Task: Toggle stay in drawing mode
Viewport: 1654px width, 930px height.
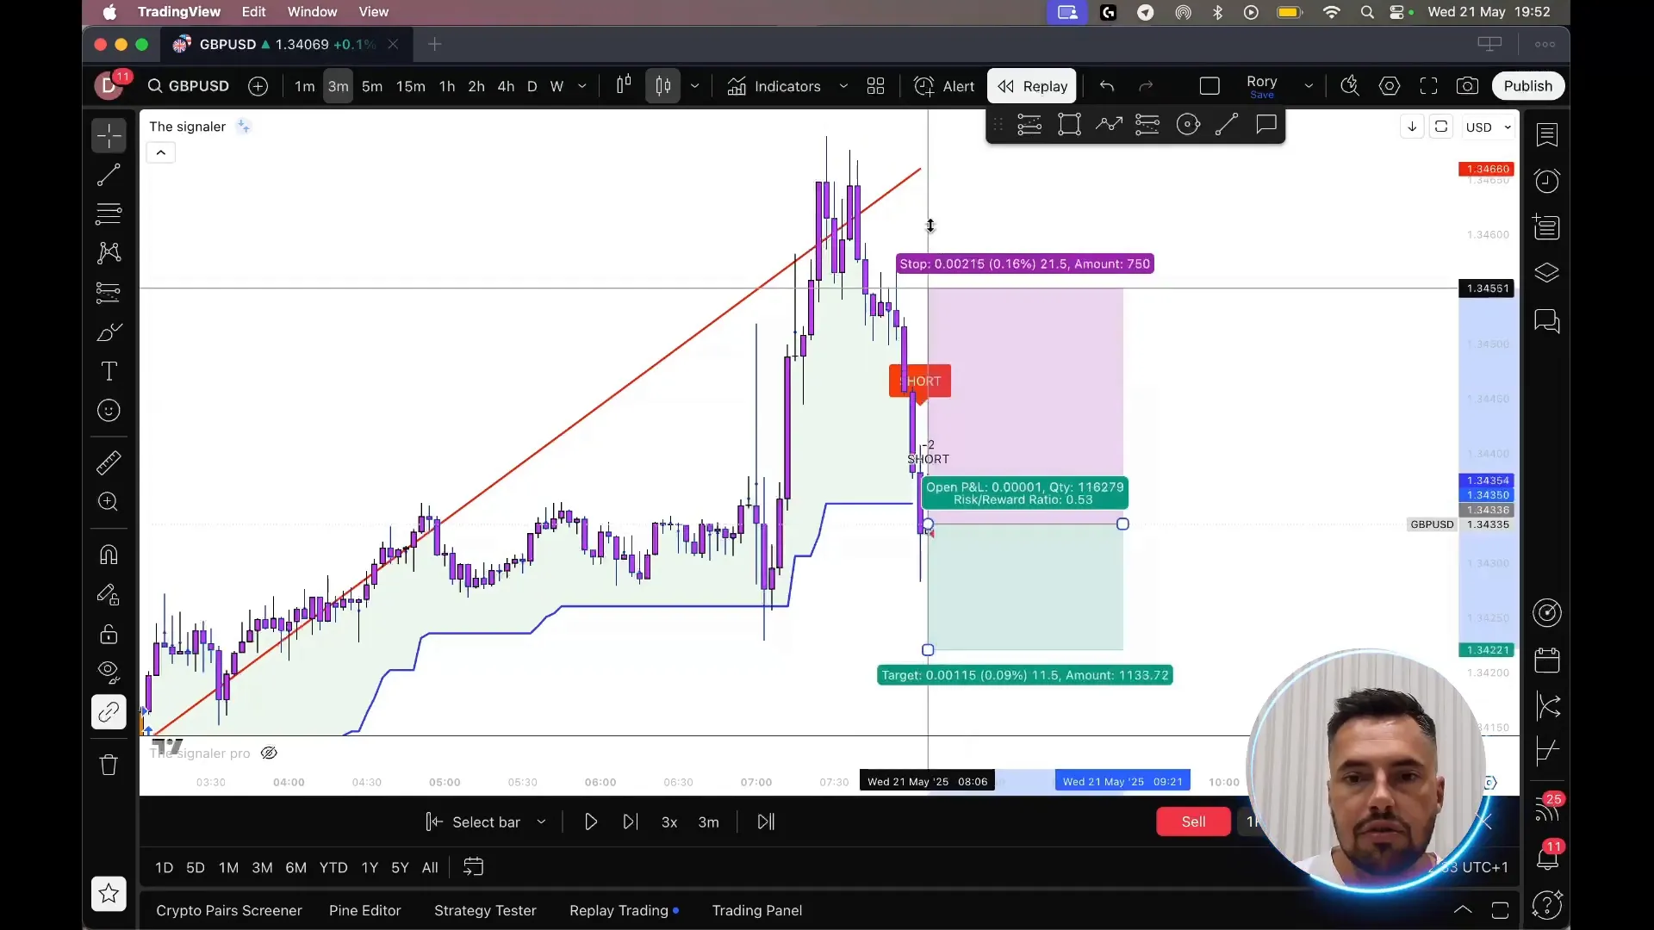Action: [x=109, y=595]
